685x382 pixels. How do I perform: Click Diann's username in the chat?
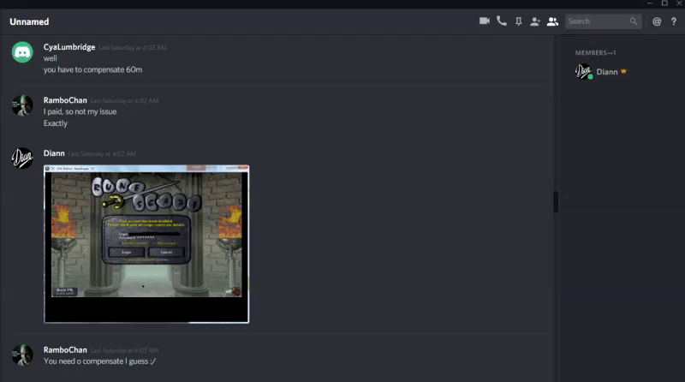pos(54,153)
